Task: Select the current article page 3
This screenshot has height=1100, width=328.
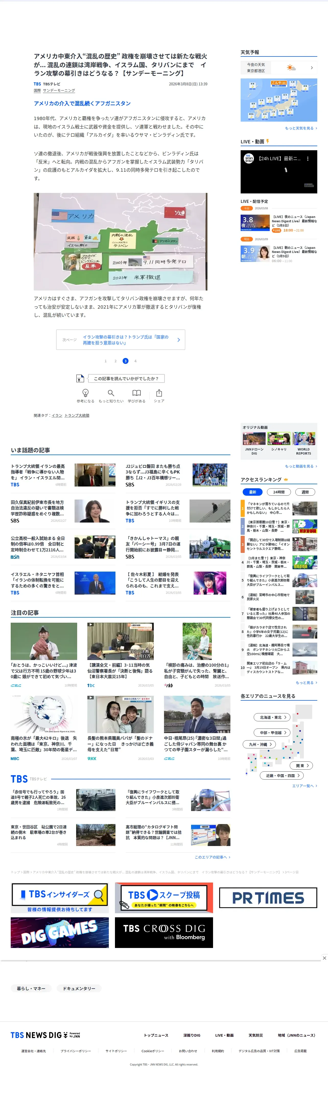Action: (125, 361)
